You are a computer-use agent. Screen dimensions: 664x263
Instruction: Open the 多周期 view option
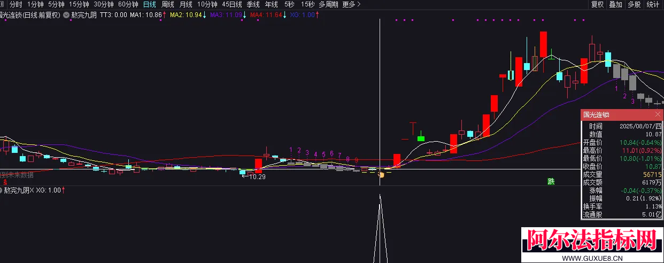click(328, 4)
